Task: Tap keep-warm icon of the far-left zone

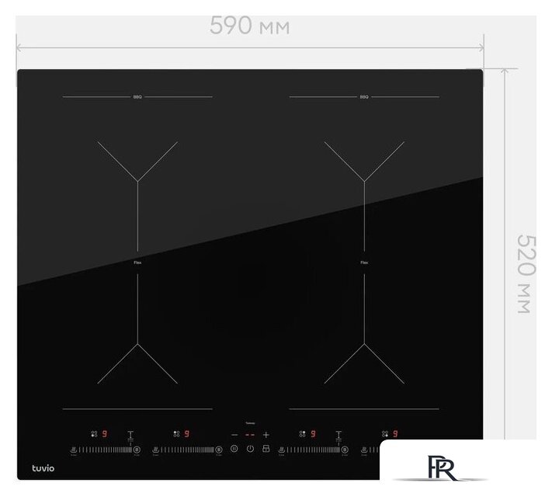Action: pyautogui.click(x=74, y=450)
